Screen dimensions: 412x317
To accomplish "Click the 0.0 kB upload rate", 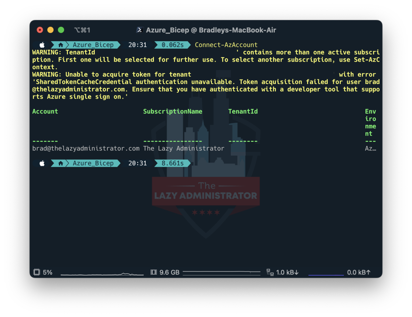I will pos(359,272).
